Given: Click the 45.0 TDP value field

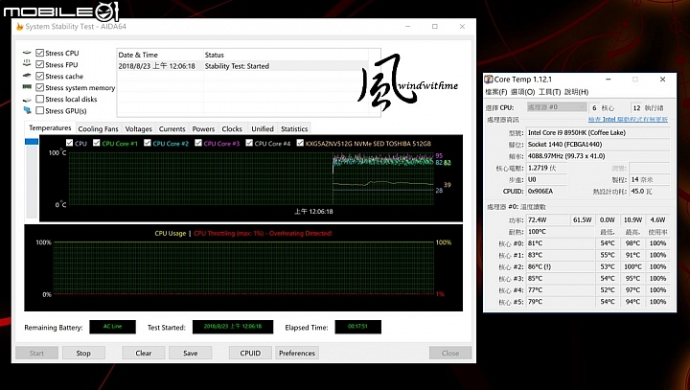Looking at the screenshot, I should tap(650, 191).
